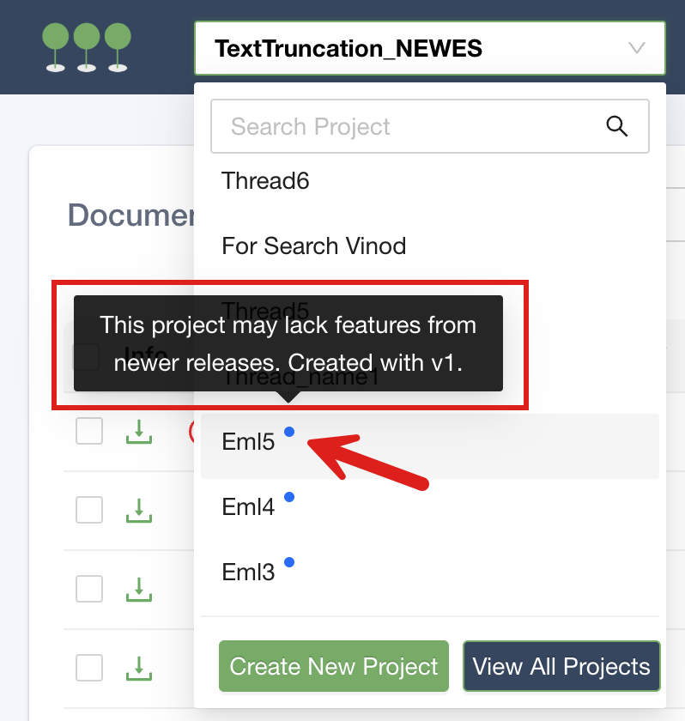This screenshot has width=685, height=721.
Task: Choose the Eml5 project entry
Action: (x=248, y=441)
